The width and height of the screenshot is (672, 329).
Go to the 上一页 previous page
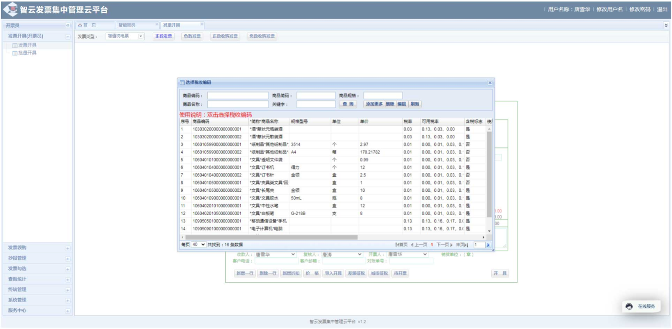(x=419, y=245)
